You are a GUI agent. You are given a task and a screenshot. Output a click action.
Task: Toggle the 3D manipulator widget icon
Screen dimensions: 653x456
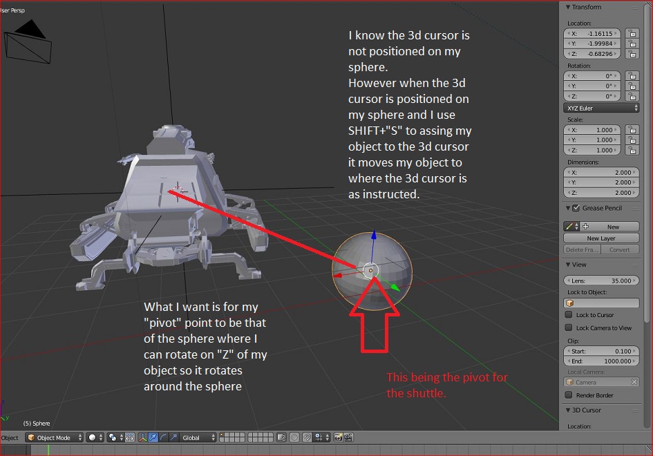(142, 437)
